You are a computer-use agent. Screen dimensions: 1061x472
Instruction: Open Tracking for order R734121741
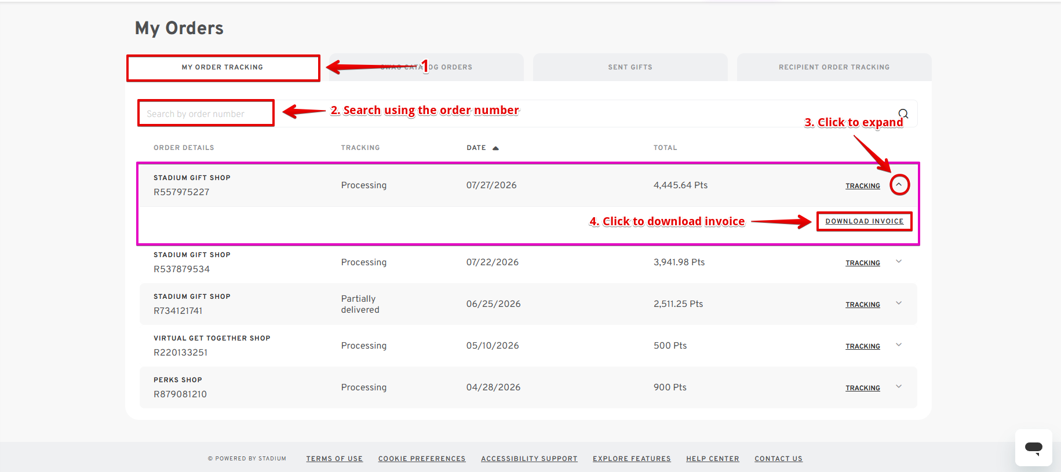(863, 305)
